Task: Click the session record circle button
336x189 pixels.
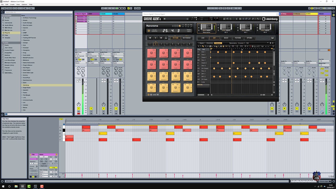Action: click(135, 8)
